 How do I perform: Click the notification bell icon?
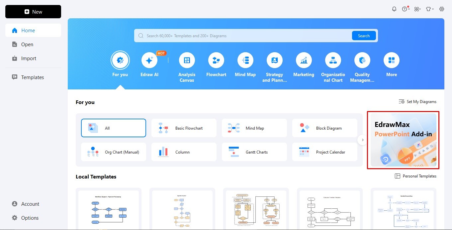point(394,9)
